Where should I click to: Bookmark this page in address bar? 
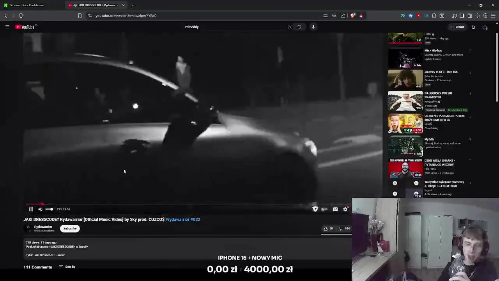tap(80, 16)
